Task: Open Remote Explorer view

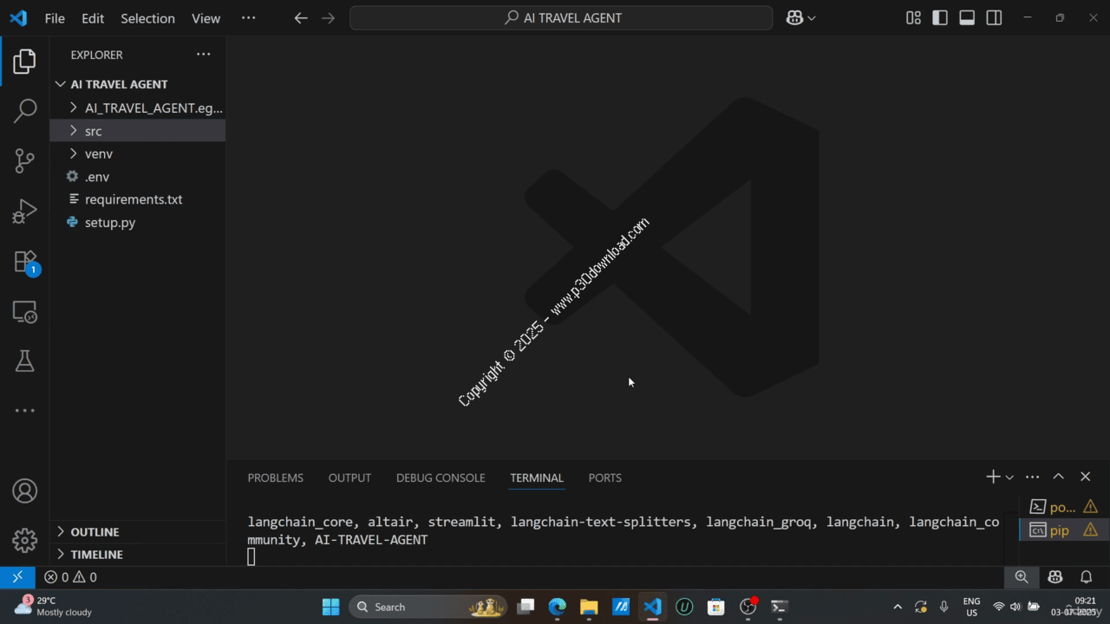Action: [x=25, y=312]
